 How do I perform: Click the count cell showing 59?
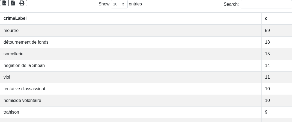tap(267, 31)
